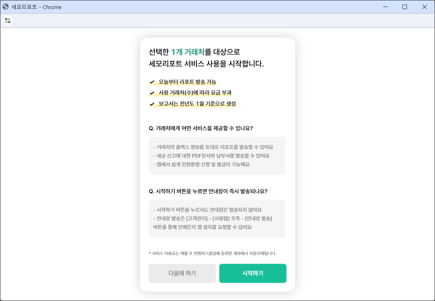435x301 pixels.
Task: Select the question about 안내장이 즉시 발송되나요
Action: pyautogui.click(x=208, y=191)
